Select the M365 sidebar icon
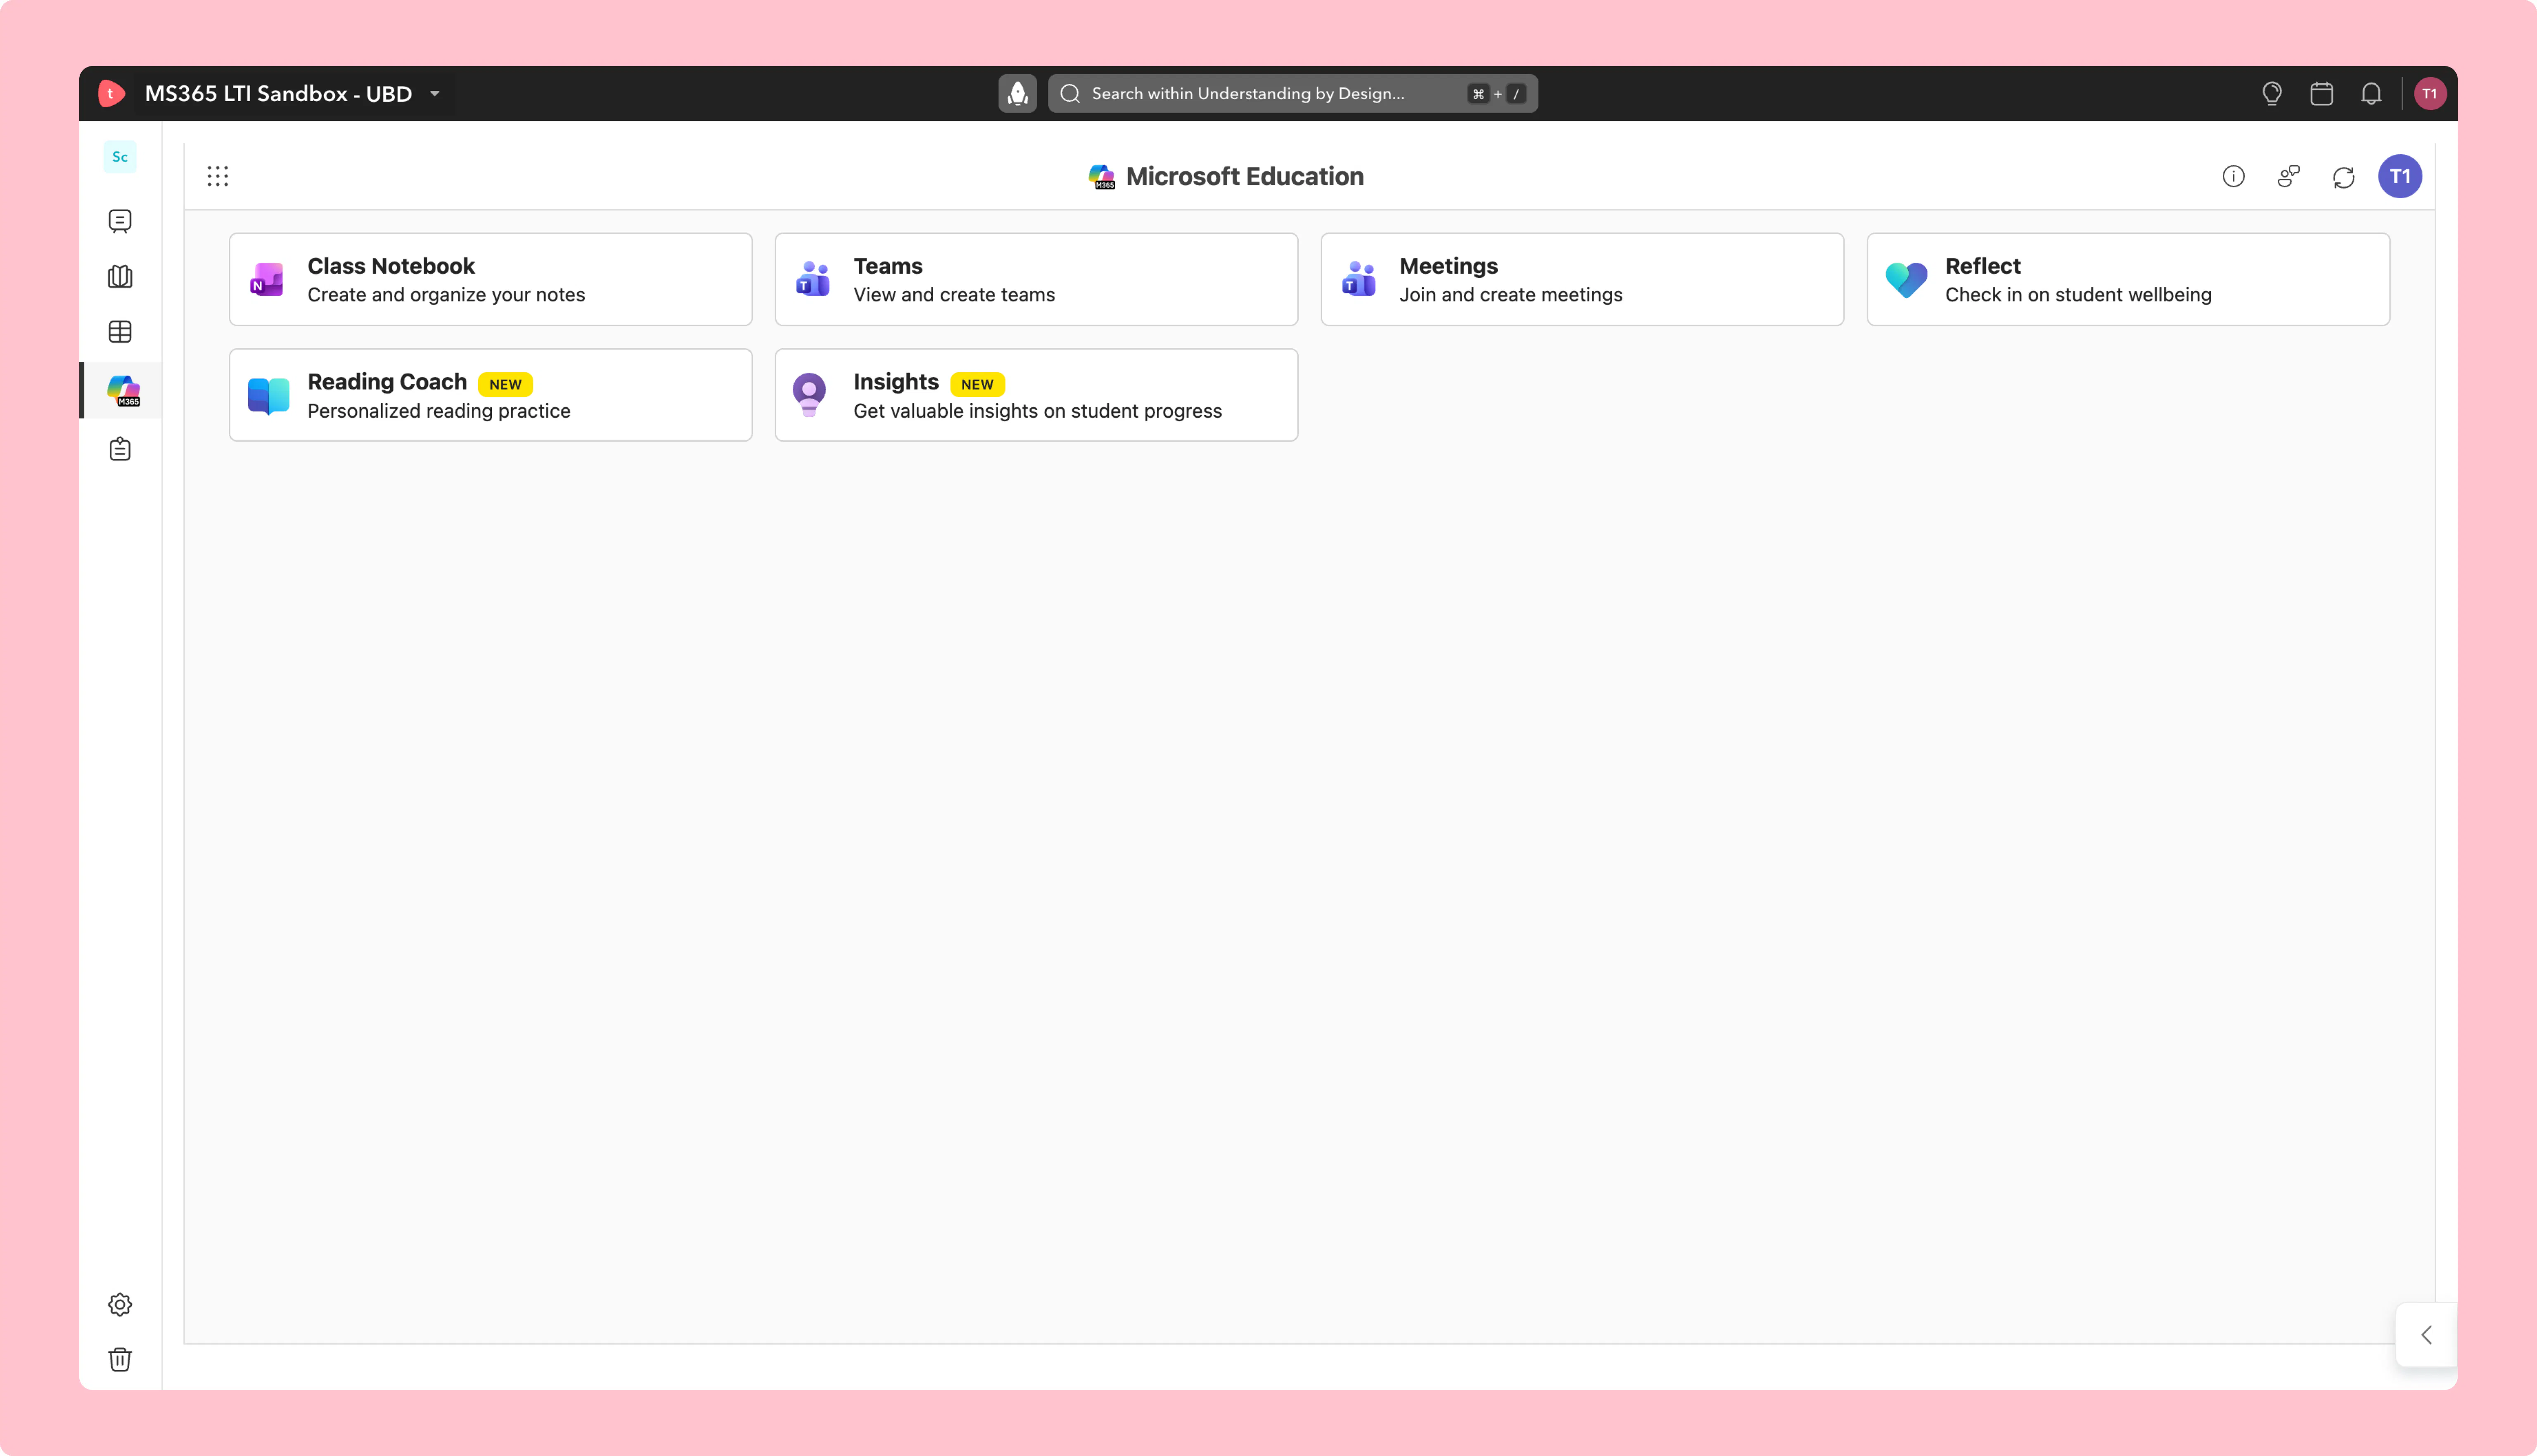The height and width of the screenshot is (1456, 2537). pos(123,390)
